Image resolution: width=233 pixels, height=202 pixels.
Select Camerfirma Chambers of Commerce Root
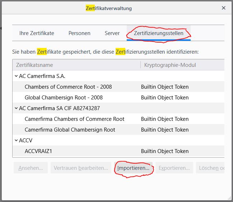(74, 119)
